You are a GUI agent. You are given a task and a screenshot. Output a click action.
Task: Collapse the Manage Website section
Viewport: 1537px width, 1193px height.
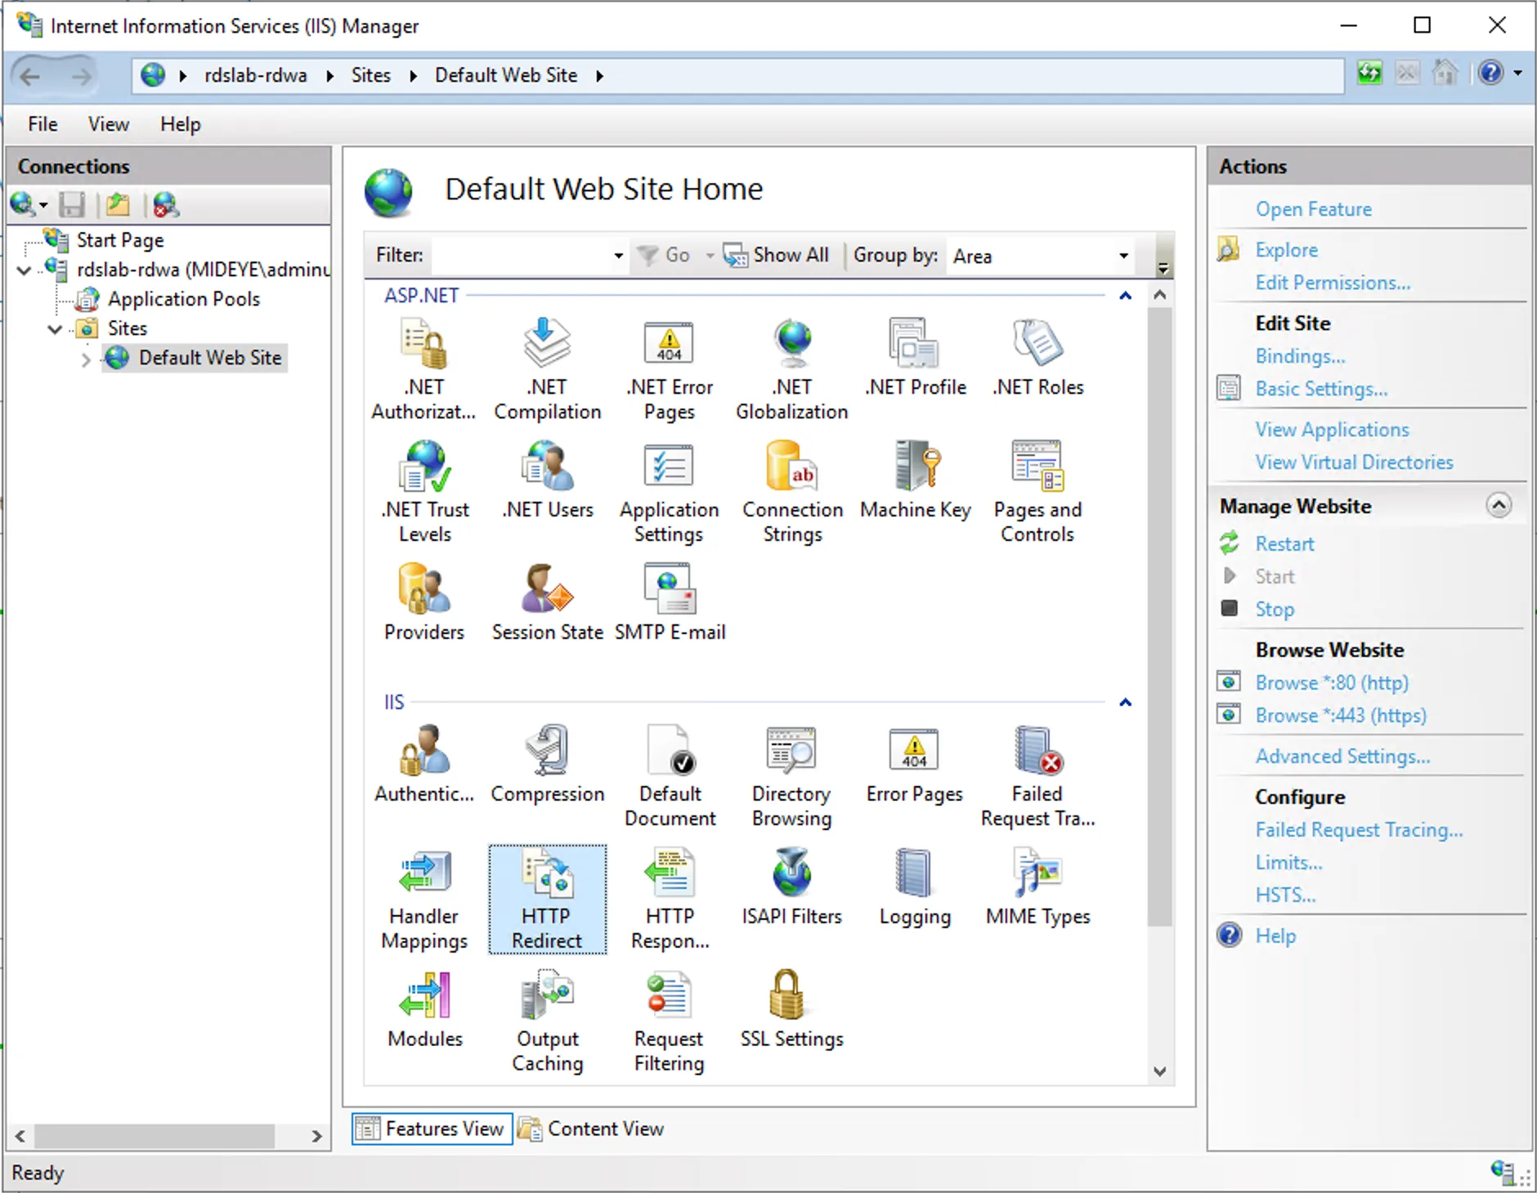tap(1499, 505)
